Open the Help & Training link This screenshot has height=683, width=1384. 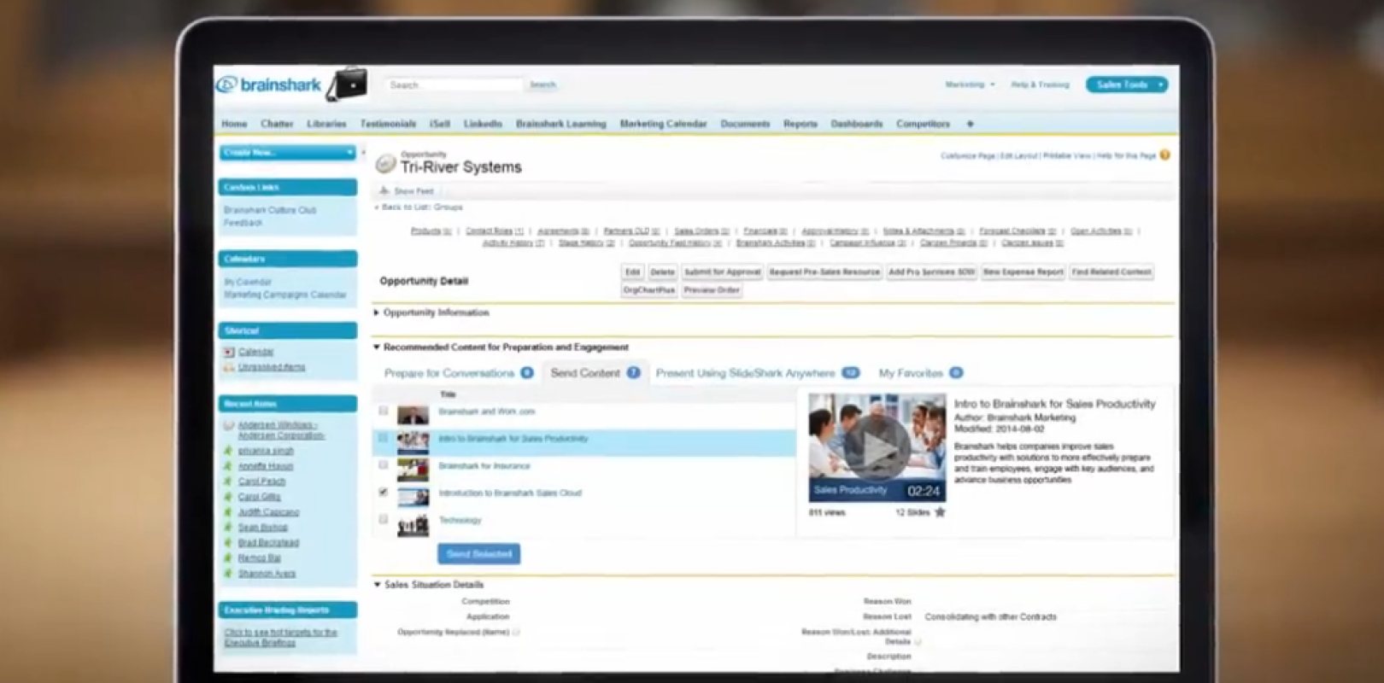1040,85
